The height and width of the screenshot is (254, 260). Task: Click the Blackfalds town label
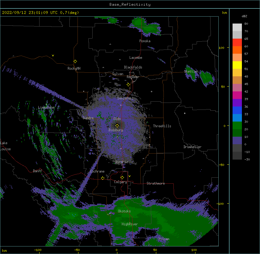[133, 67]
